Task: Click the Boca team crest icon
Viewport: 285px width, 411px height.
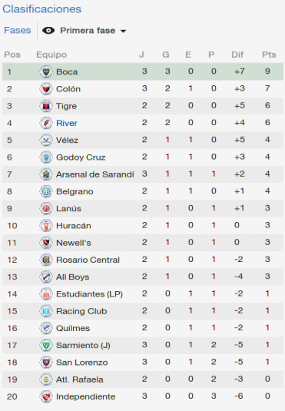Action: 46,71
